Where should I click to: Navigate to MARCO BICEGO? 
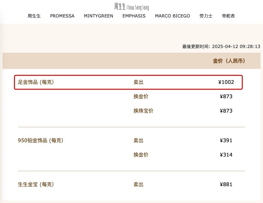coord(172,16)
